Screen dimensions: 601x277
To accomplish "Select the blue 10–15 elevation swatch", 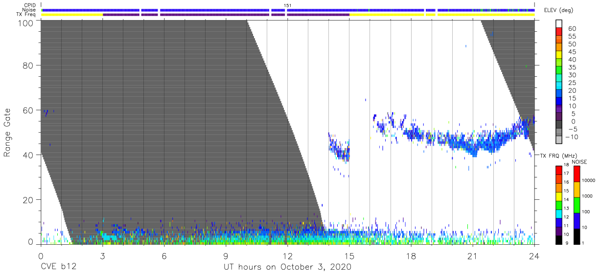I will point(559,102).
